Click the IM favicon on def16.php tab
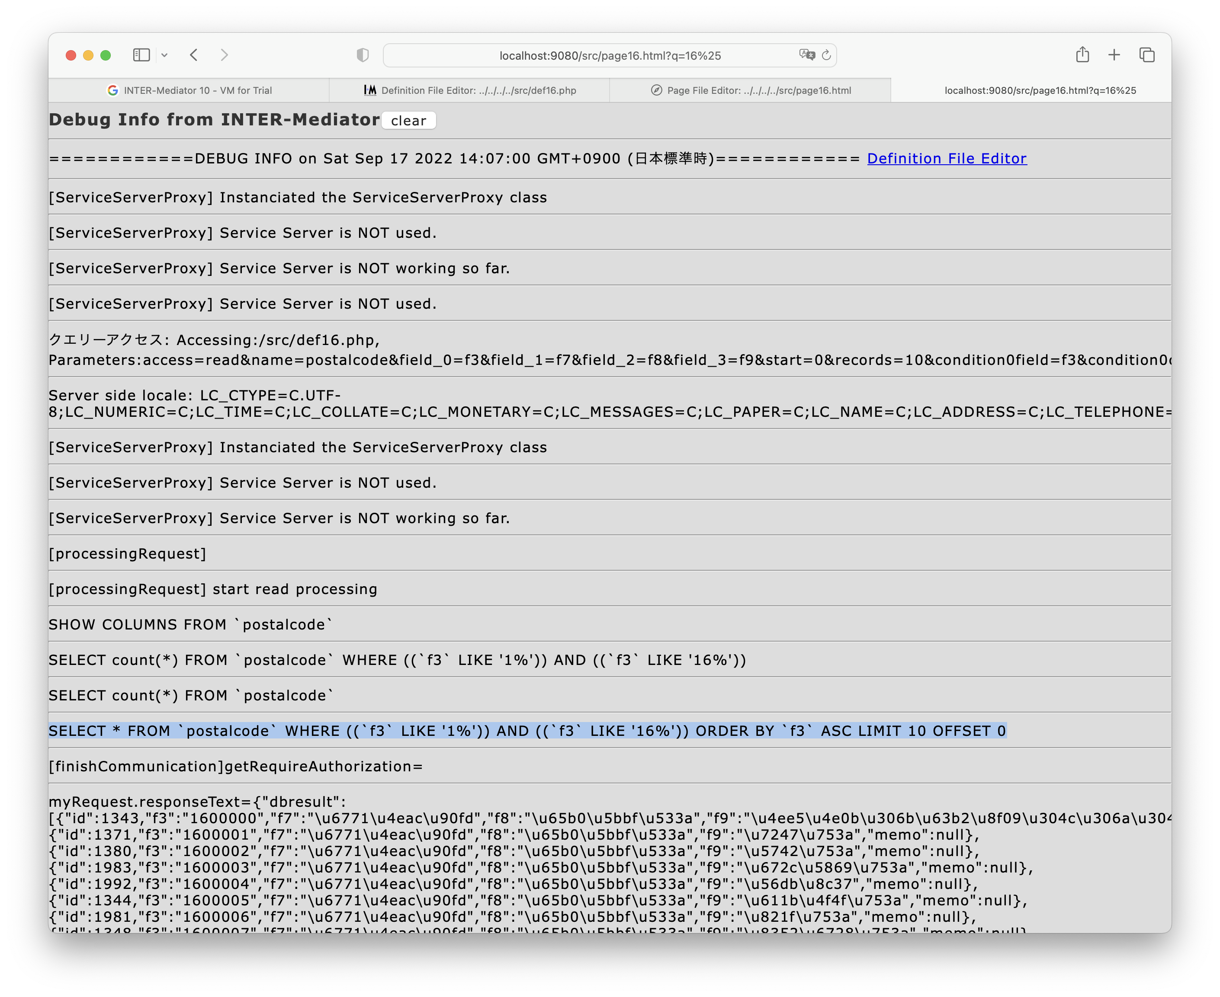Screen dimensions: 1220x997 pos(370,91)
